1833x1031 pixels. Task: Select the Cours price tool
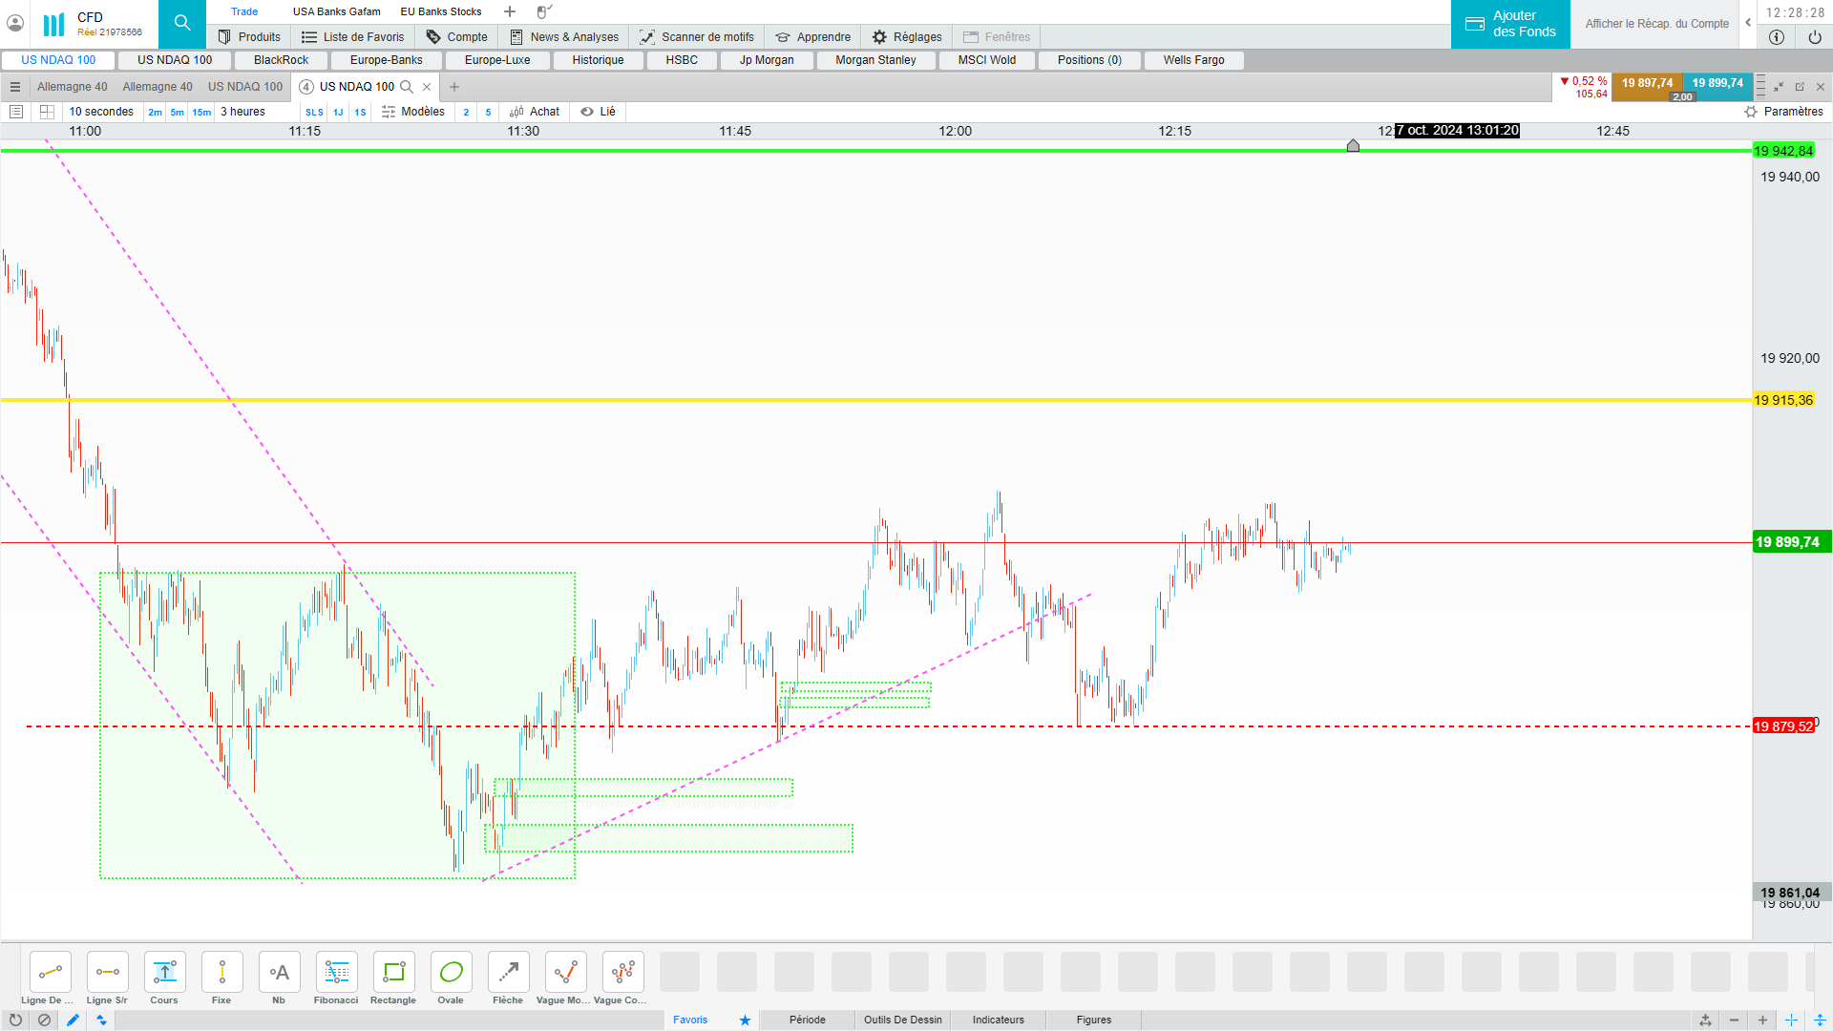(x=164, y=973)
